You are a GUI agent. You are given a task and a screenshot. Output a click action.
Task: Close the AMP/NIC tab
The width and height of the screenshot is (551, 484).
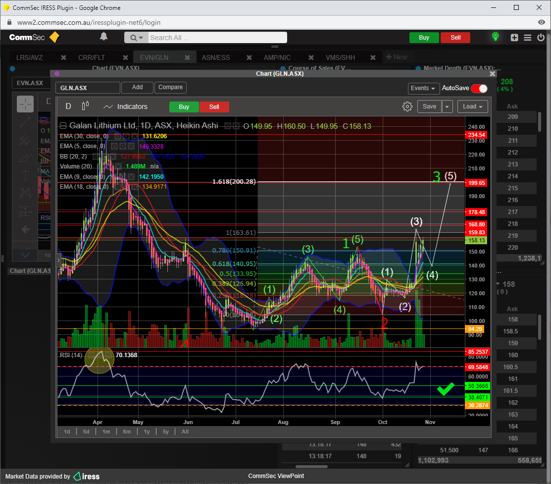[311, 57]
